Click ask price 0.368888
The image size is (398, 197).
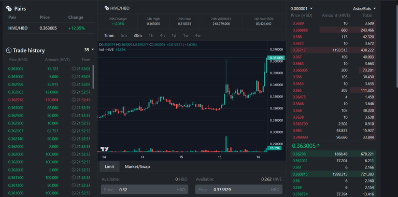coord(300,30)
